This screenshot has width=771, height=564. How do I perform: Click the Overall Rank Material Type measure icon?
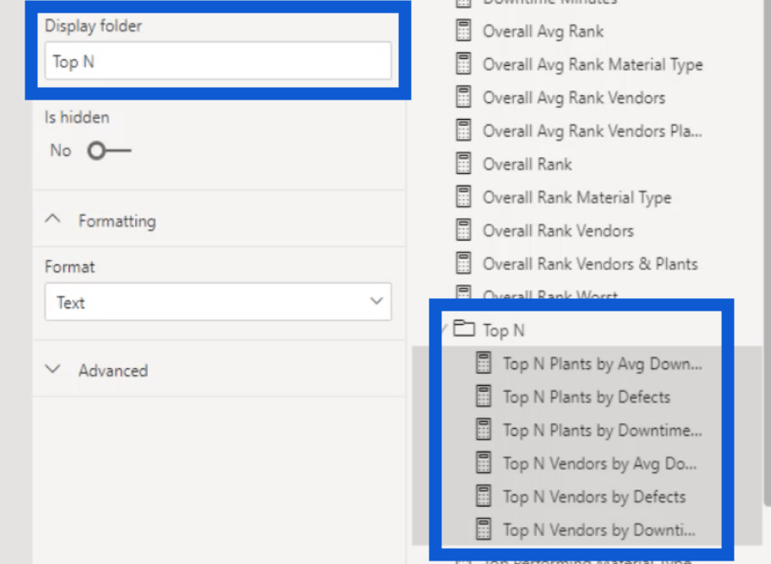(x=463, y=197)
